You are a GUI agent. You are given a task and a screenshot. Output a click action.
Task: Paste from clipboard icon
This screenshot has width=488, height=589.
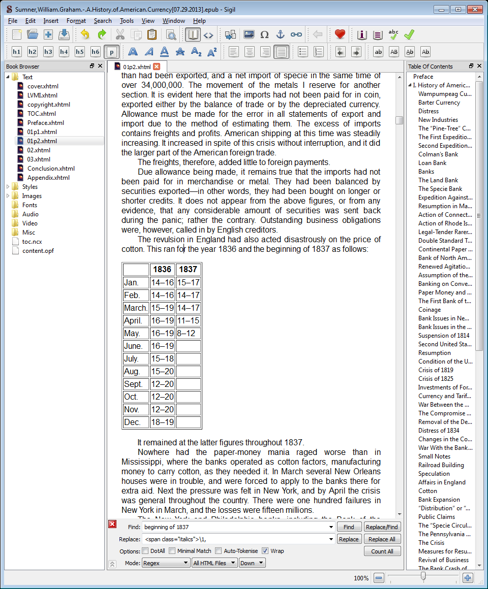(x=152, y=35)
